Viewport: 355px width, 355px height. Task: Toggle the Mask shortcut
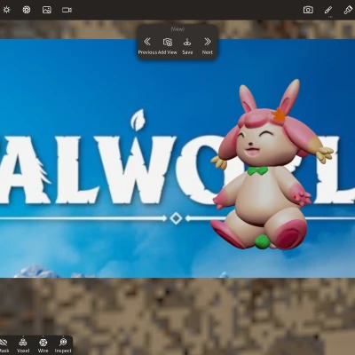click(x=4, y=345)
